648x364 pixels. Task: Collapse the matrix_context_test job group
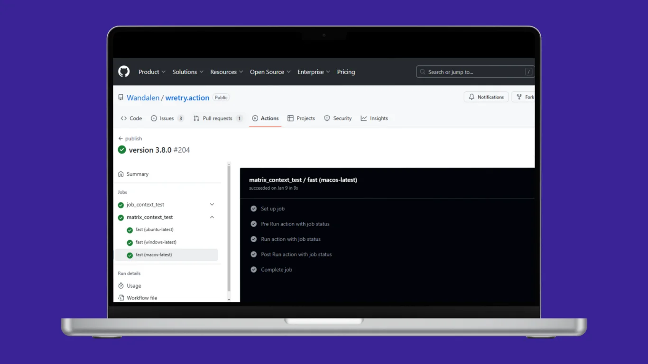212,217
